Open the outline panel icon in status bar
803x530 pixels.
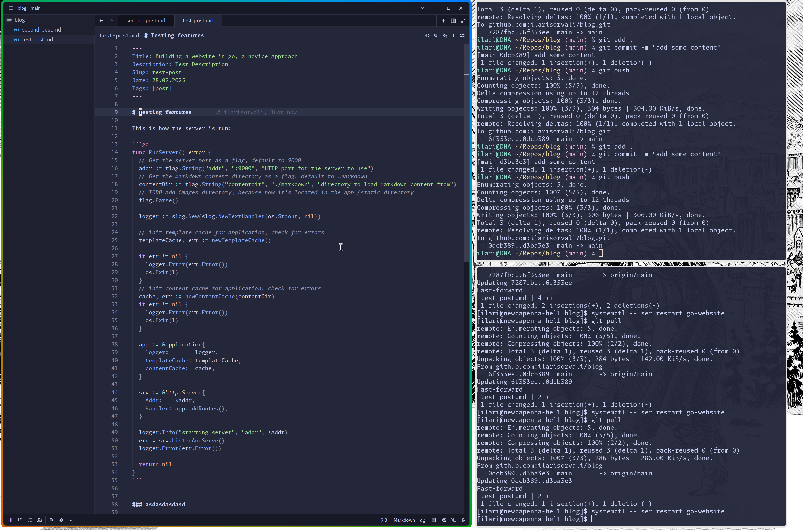tap(29, 520)
